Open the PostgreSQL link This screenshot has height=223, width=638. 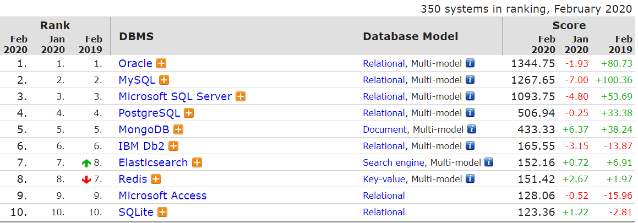pos(149,113)
